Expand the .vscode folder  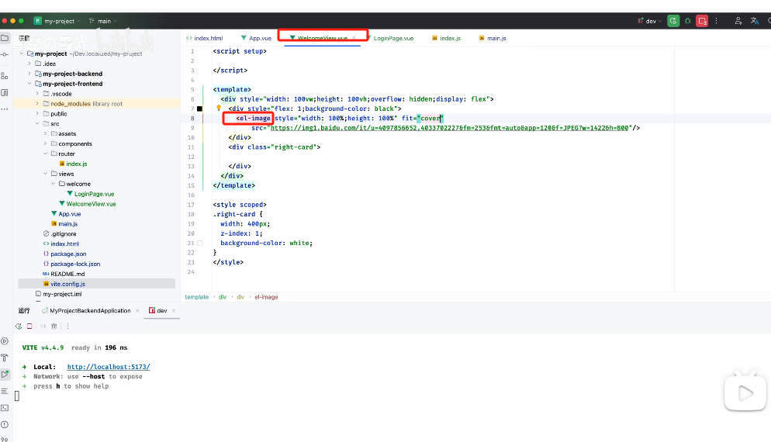tap(37, 93)
